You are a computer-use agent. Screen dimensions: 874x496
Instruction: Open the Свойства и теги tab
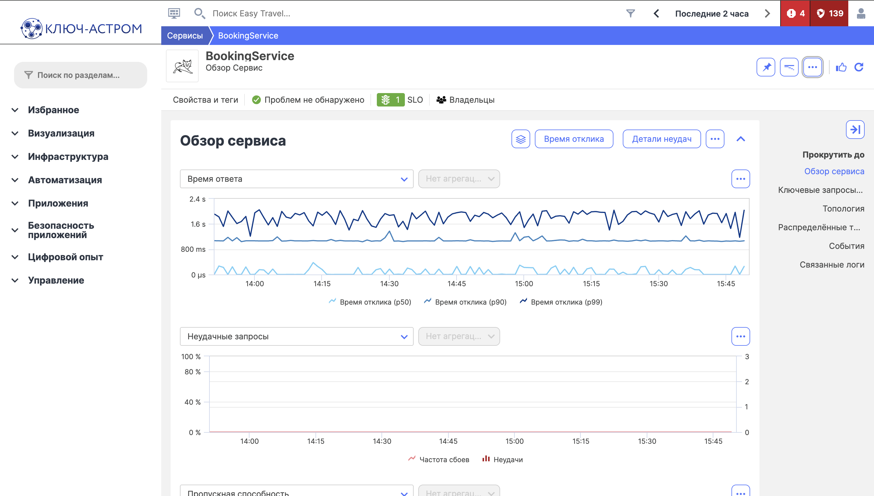point(205,100)
